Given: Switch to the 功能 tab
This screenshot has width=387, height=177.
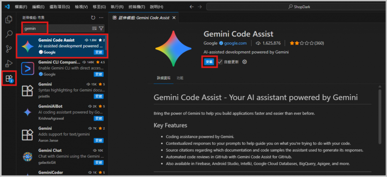Looking at the screenshot, I should pyautogui.click(x=180, y=78).
